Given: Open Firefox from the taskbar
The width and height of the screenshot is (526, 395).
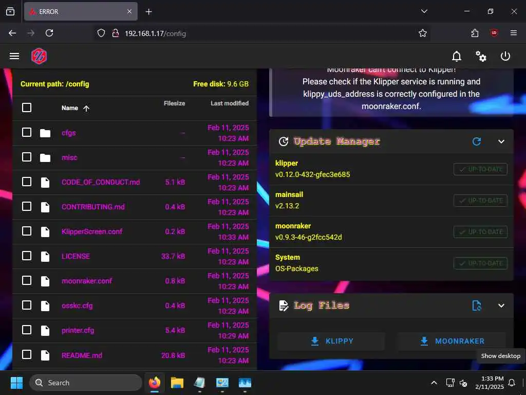Looking at the screenshot, I should point(155,383).
